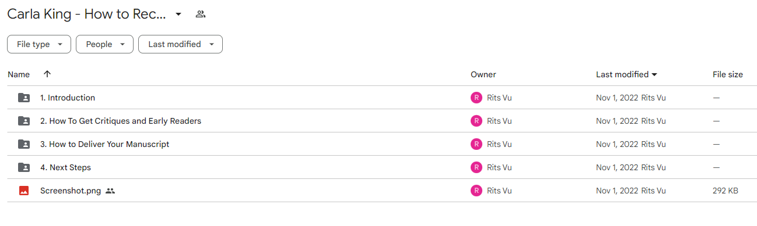
Task: Toggle the name sort direction arrow
Action: [47, 74]
